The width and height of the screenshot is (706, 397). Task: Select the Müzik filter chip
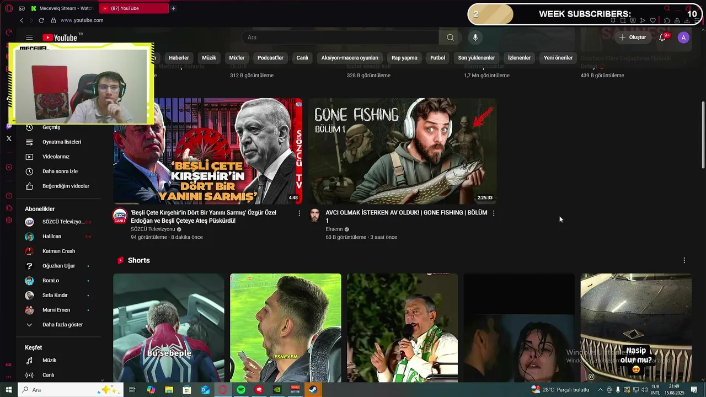tap(209, 58)
